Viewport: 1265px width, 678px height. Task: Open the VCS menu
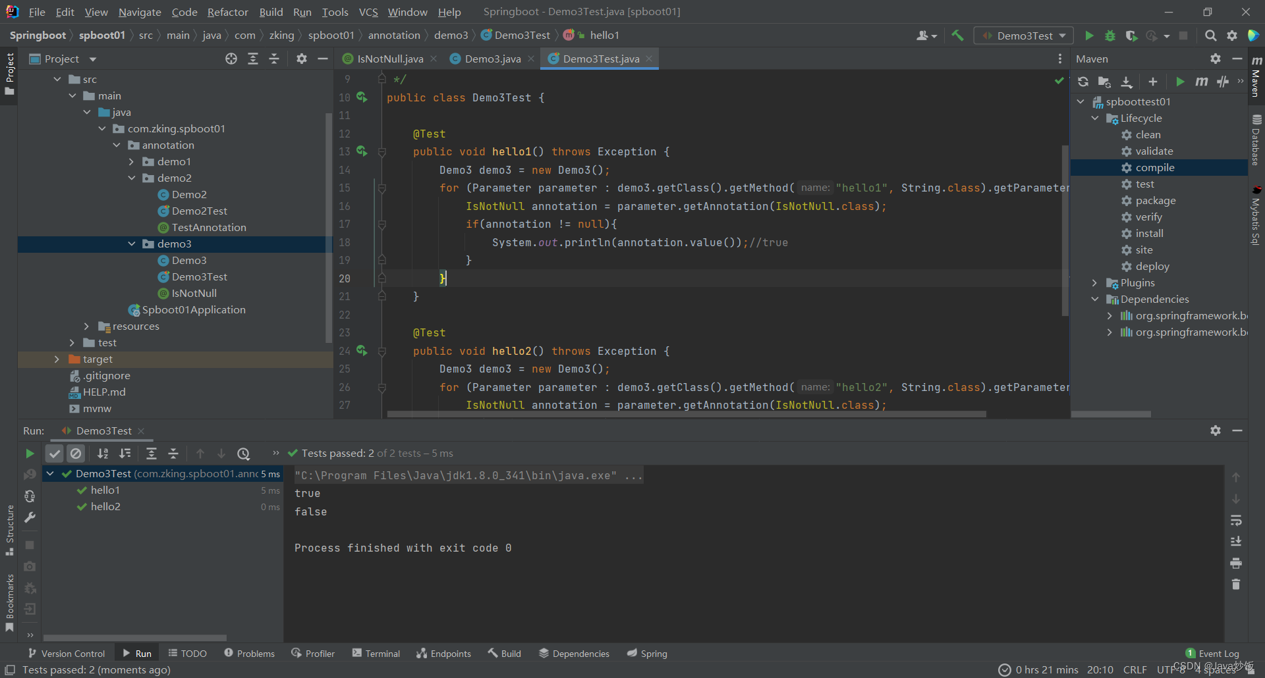tap(368, 12)
